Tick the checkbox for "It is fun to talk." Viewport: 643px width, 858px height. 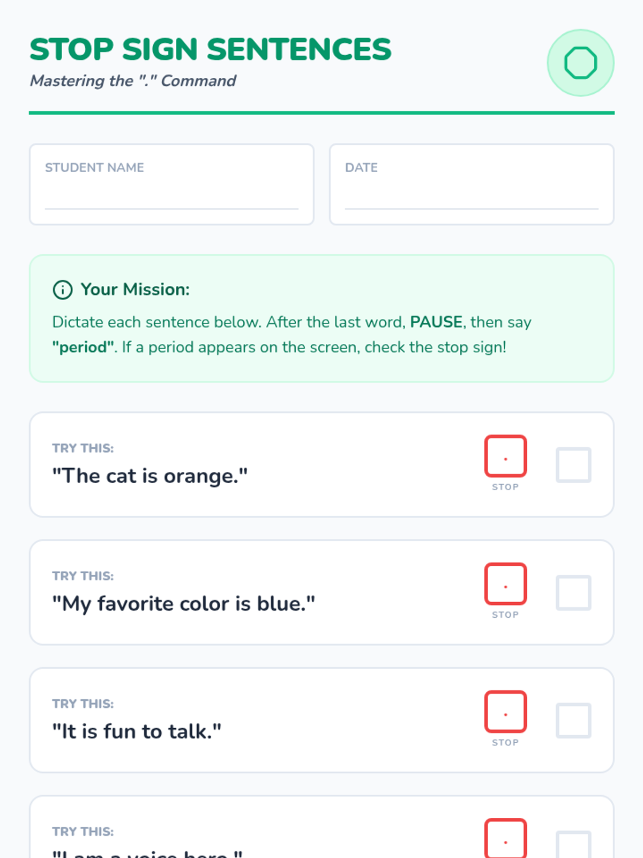573,720
